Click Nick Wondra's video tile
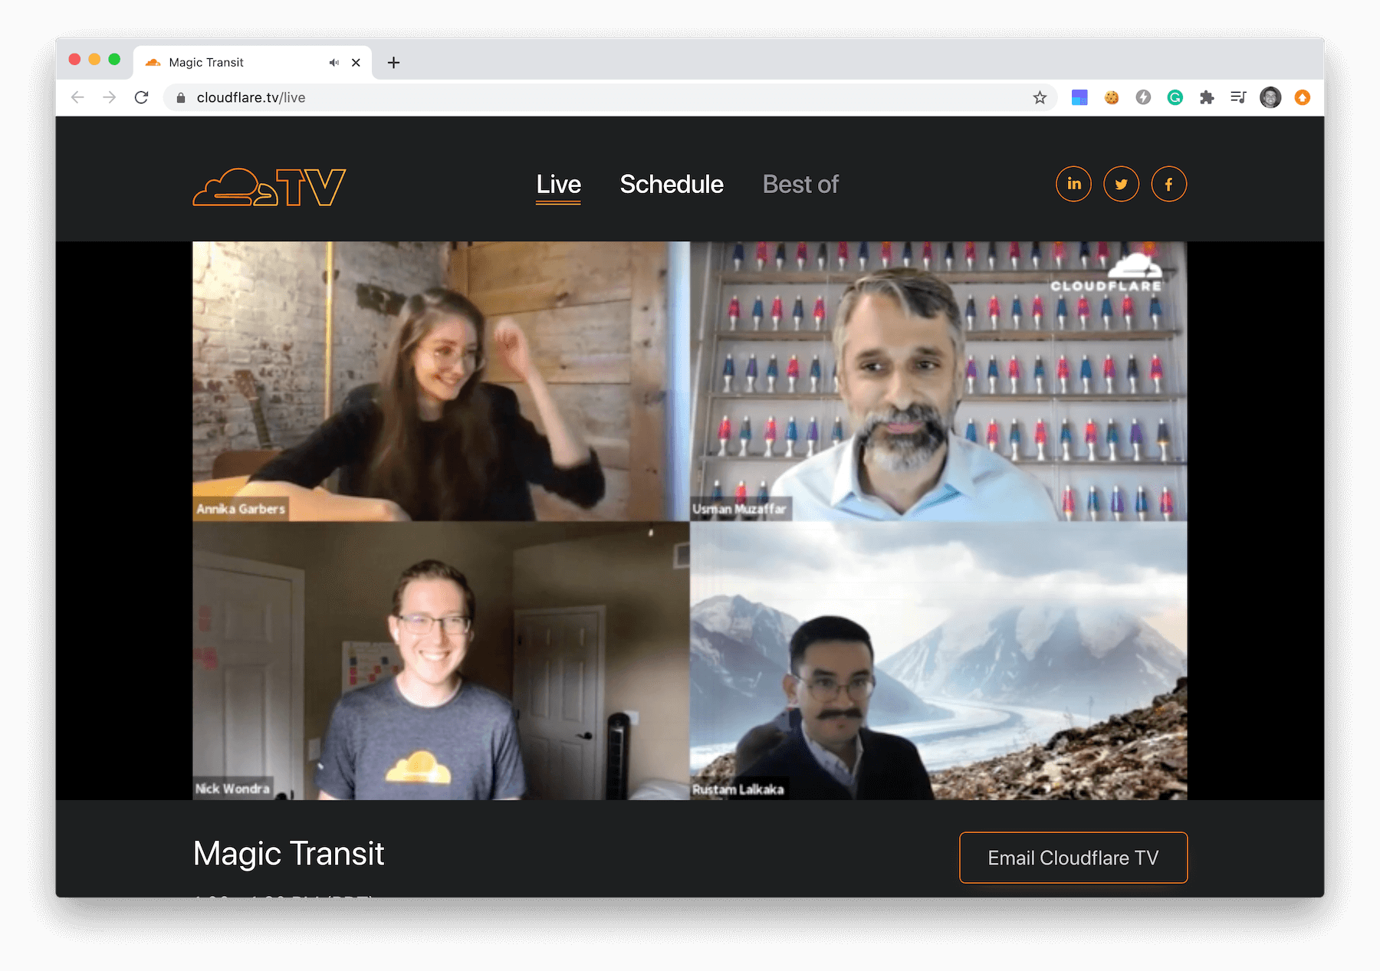The width and height of the screenshot is (1380, 971). point(441,661)
